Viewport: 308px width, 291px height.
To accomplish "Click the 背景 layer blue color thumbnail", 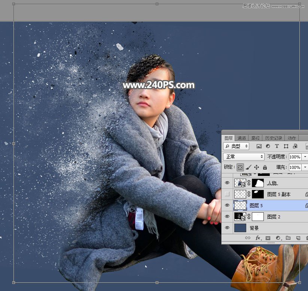I will 240,228.
